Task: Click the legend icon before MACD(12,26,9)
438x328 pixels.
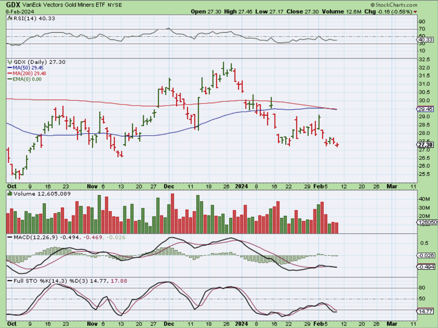Action: pos(9,238)
